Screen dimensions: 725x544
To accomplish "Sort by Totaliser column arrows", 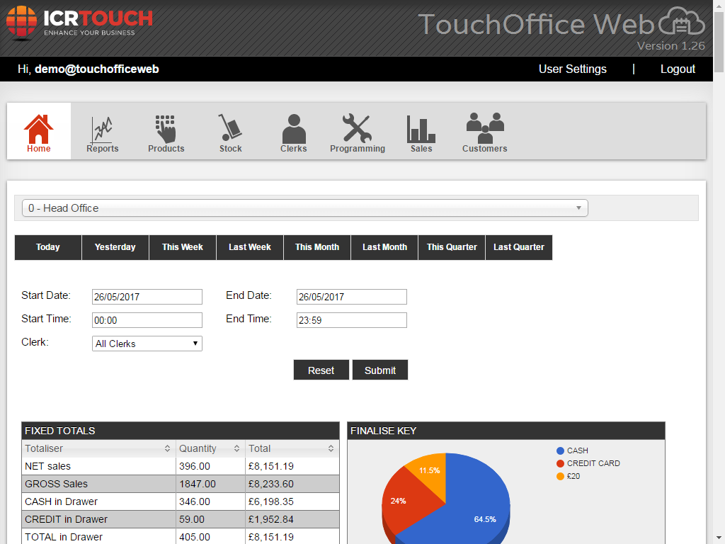I will click(x=167, y=448).
